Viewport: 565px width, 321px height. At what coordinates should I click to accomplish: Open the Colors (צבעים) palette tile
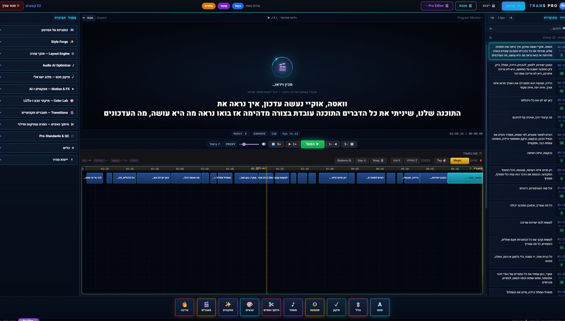pyautogui.click(x=250, y=307)
